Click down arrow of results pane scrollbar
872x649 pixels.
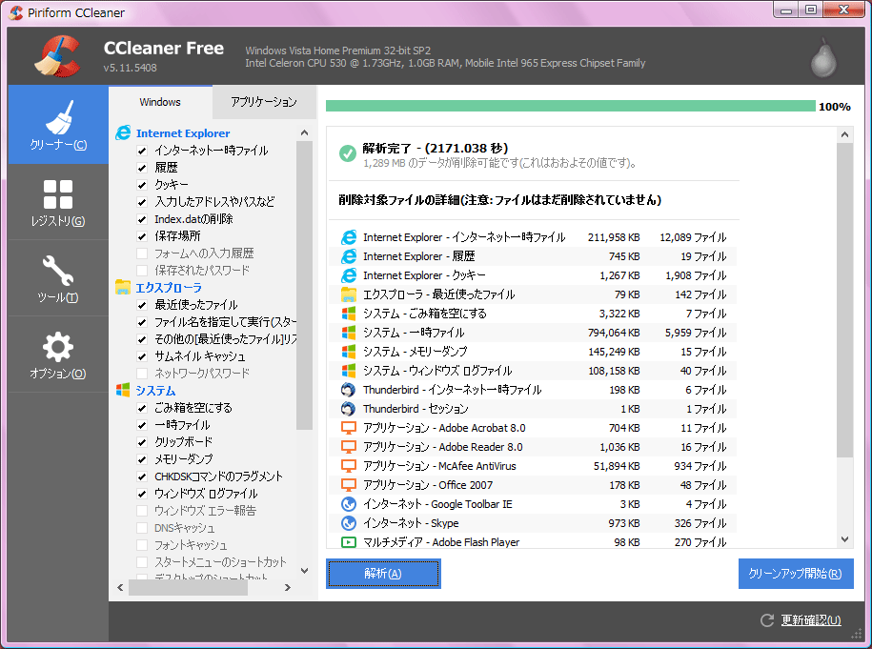click(x=844, y=538)
